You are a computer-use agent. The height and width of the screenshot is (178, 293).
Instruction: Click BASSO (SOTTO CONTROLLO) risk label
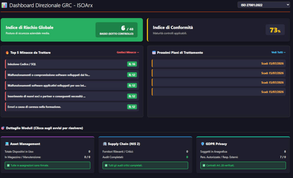pyautogui.click(x=116, y=34)
